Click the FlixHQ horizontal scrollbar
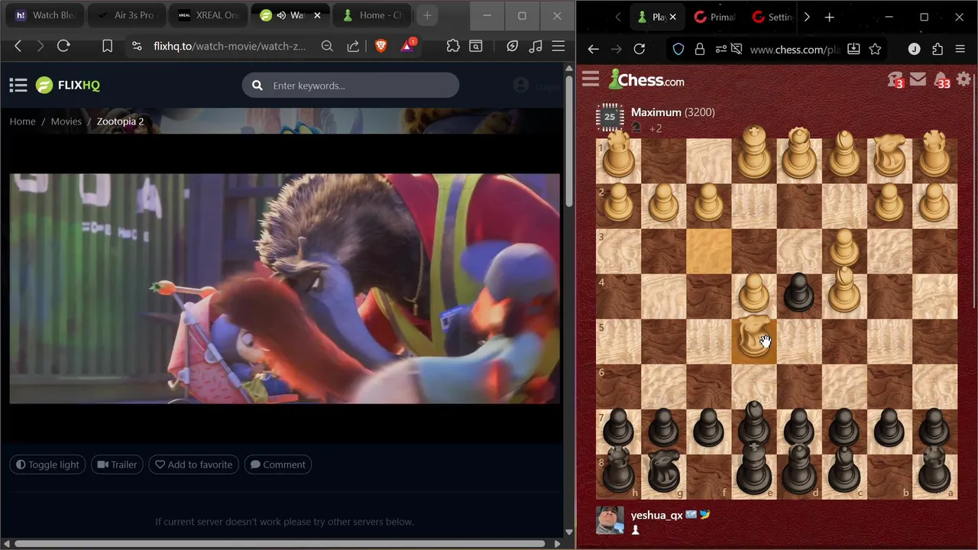978x550 pixels. (x=280, y=544)
